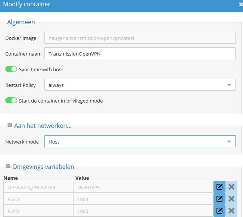Open the Netwerk mode dropdown
The height and width of the screenshot is (217, 243).
coord(140,141)
